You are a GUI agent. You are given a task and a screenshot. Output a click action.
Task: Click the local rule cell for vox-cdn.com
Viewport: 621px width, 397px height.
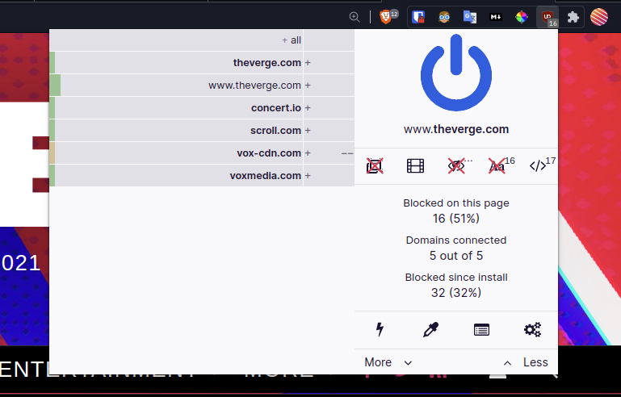pos(329,153)
